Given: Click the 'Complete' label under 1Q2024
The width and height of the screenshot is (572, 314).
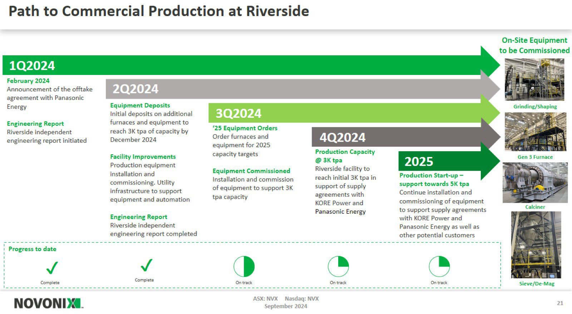Looking at the screenshot, I should (50, 283).
